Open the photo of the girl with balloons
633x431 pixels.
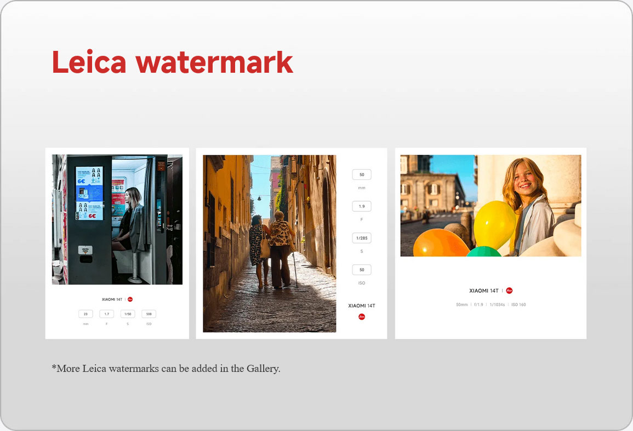click(491, 206)
